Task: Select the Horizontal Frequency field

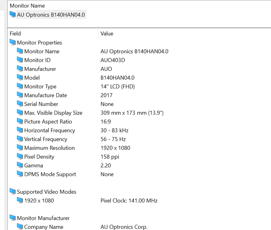Action: click(50, 130)
